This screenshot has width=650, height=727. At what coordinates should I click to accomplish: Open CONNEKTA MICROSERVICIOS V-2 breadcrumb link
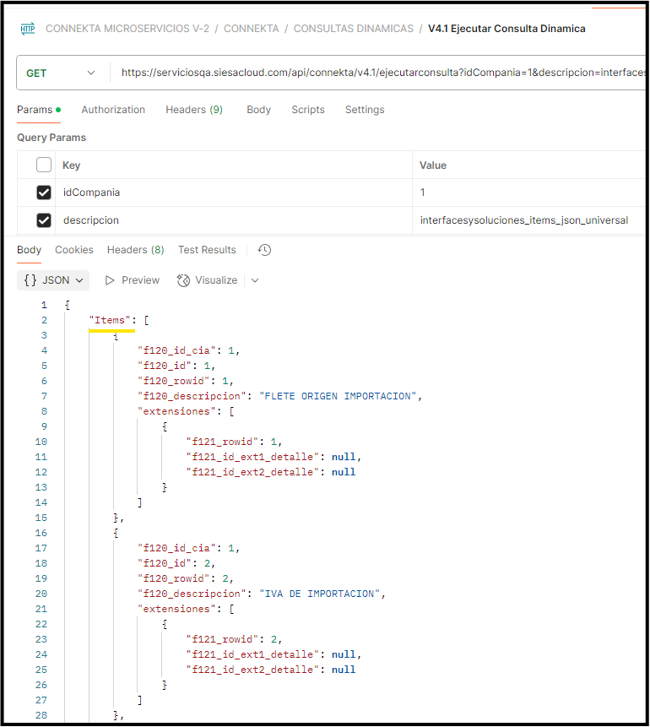point(127,29)
